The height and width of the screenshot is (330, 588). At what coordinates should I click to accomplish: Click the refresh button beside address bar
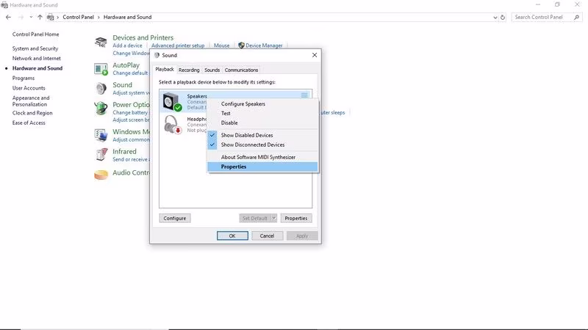tap(503, 17)
